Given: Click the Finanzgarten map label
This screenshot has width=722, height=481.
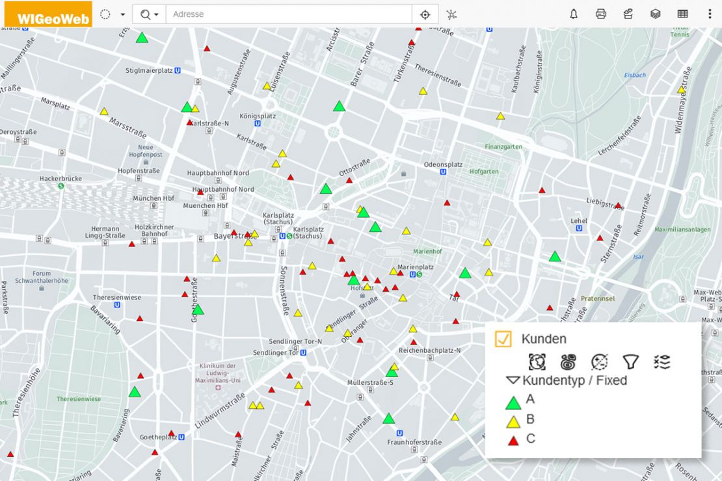Looking at the screenshot, I should (503, 146).
